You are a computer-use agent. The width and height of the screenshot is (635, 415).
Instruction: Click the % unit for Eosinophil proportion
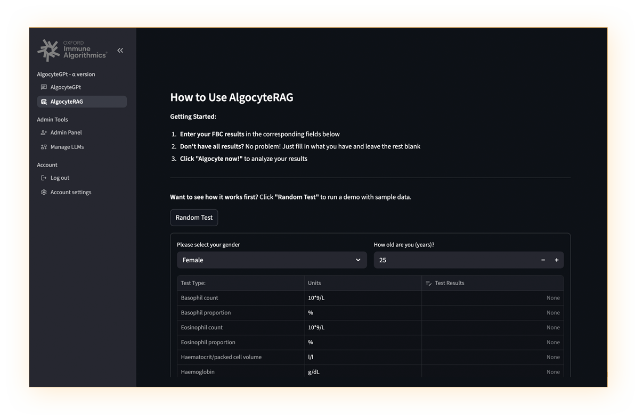coord(311,343)
